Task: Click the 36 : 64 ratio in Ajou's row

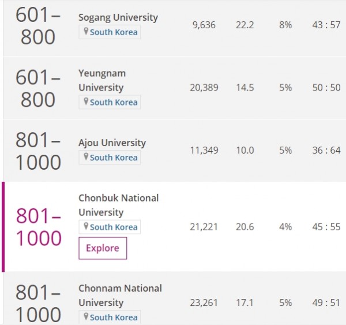Action: pos(326,150)
